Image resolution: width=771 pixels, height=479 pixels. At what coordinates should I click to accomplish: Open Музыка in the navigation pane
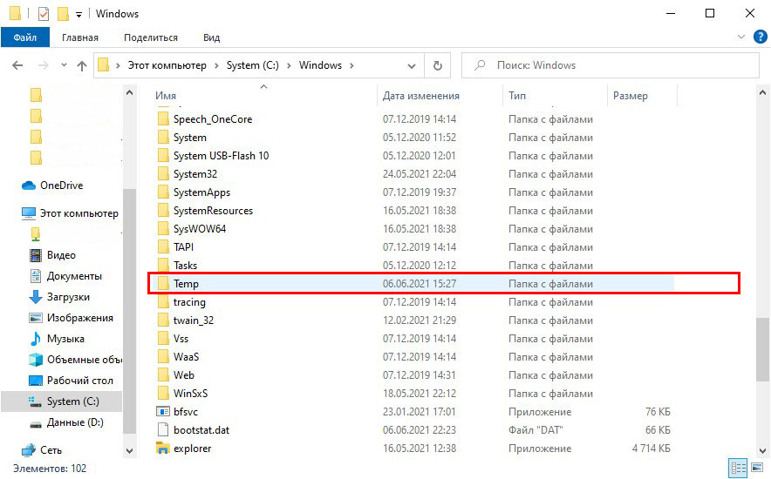[x=57, y=339]
